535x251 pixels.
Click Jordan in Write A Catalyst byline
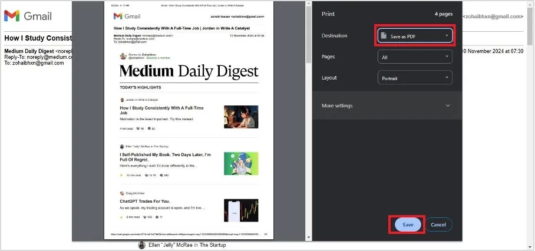(142, 100)
